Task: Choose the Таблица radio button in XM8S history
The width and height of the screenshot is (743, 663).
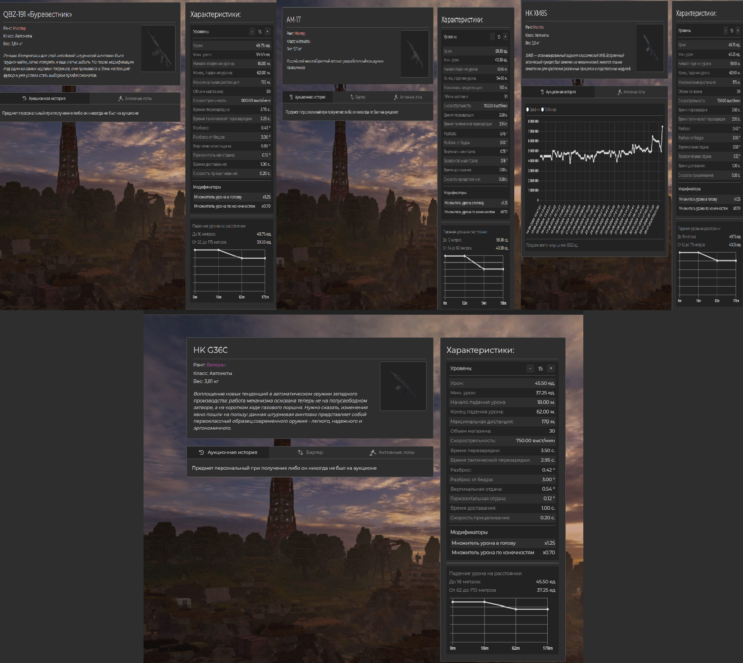Action: click(x=543, y=110)
